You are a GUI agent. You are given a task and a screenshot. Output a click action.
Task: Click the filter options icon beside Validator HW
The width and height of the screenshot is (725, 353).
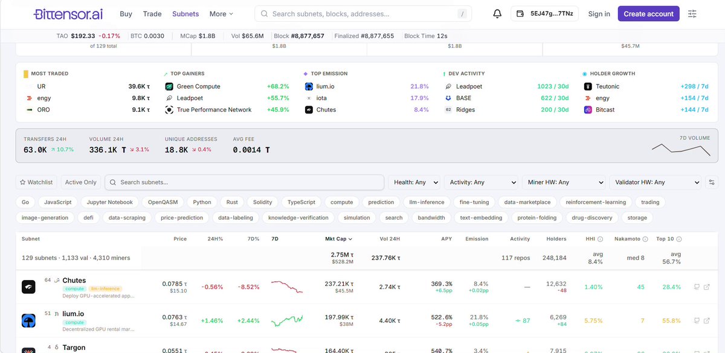click(x=711, y=182)
